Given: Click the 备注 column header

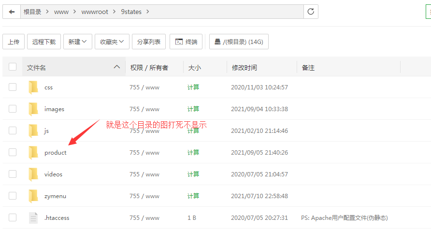Looking at the screenshot, I should 308,68.
